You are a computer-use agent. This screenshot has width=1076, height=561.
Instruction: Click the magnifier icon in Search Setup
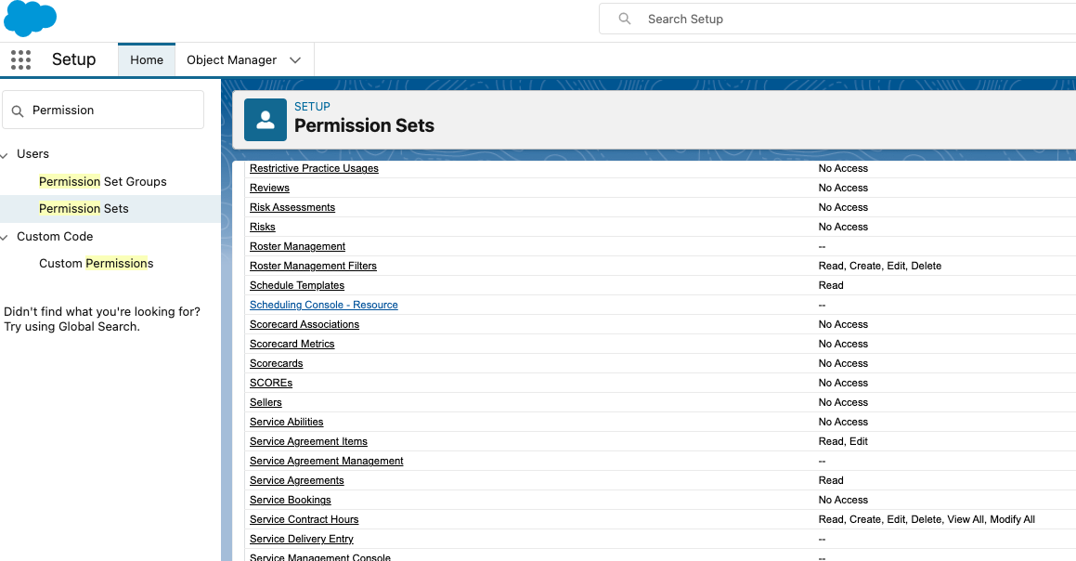(x=625, y=19)
